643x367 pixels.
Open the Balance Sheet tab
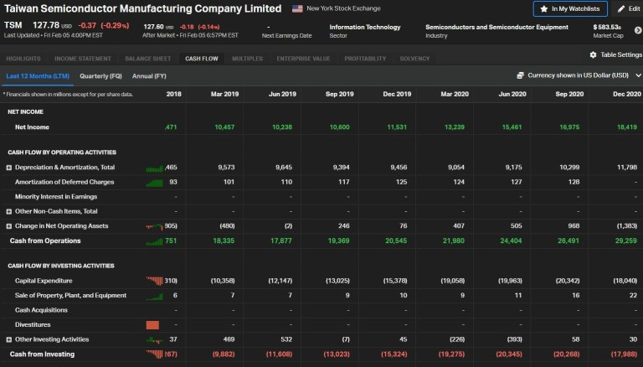point(147,59)
